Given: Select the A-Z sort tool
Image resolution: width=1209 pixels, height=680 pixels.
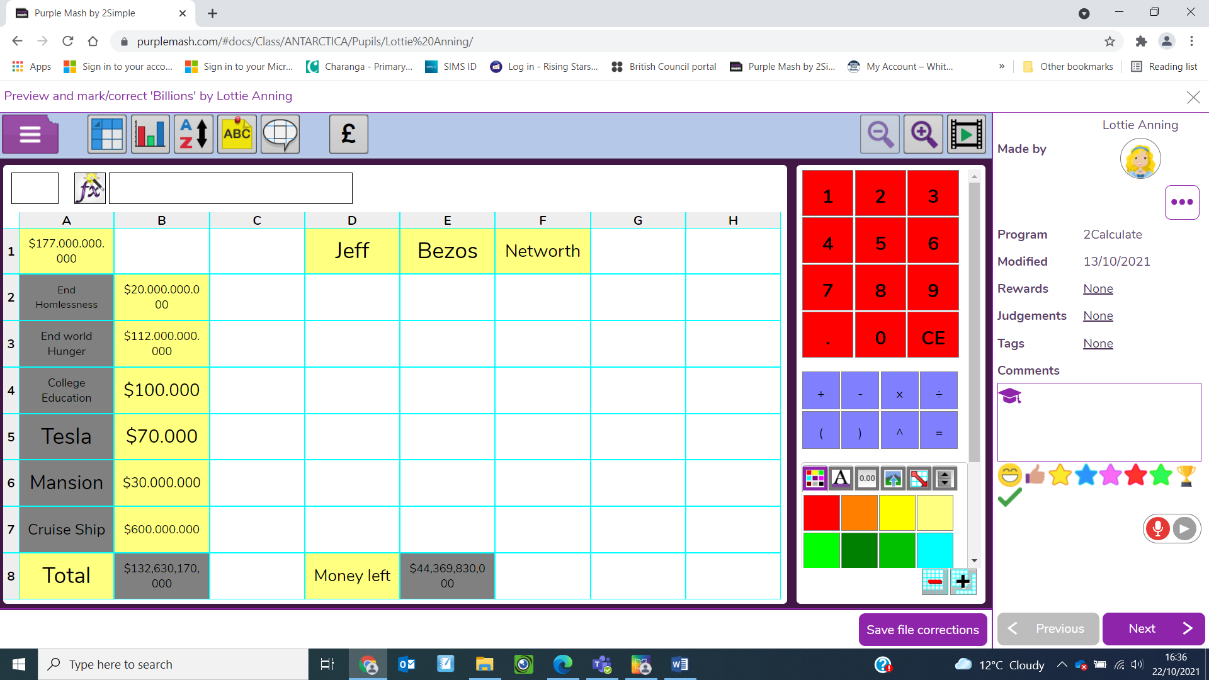Looking at the screenshot, I should pos(193,134).
